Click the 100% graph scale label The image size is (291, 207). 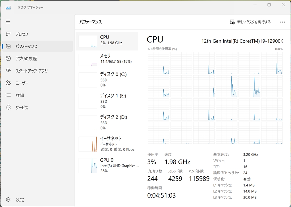point(278,49)
